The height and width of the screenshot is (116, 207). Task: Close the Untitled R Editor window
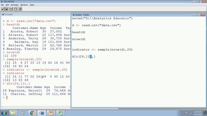point(203,15)
